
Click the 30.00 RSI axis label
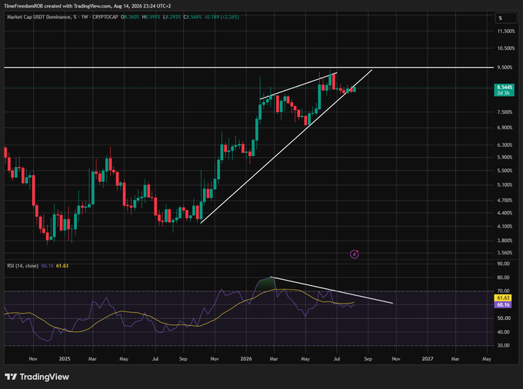[503, 346]
